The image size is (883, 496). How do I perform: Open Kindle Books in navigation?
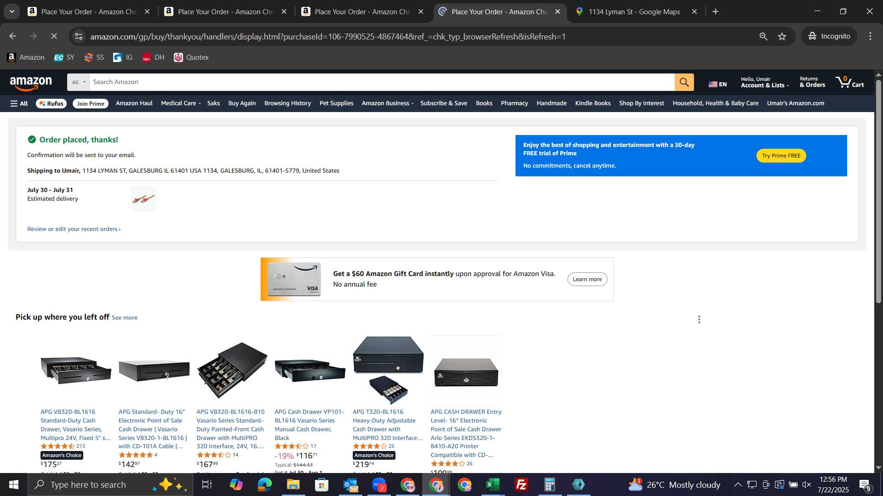coord(593,103)
